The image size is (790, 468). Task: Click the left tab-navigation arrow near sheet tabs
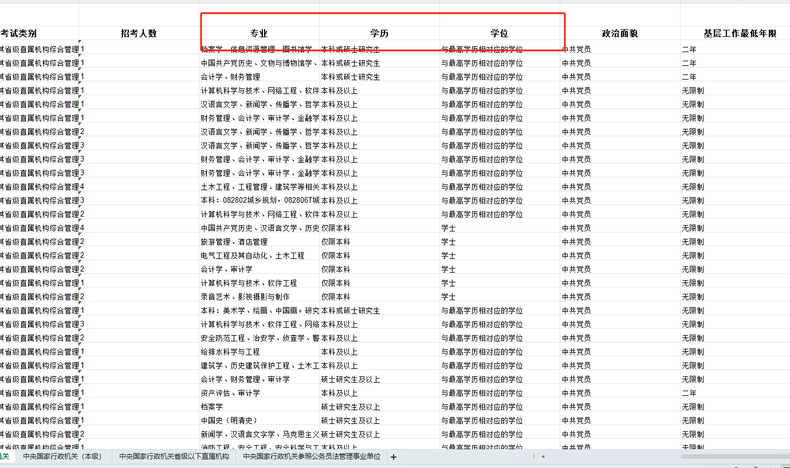tap(543, 457)
